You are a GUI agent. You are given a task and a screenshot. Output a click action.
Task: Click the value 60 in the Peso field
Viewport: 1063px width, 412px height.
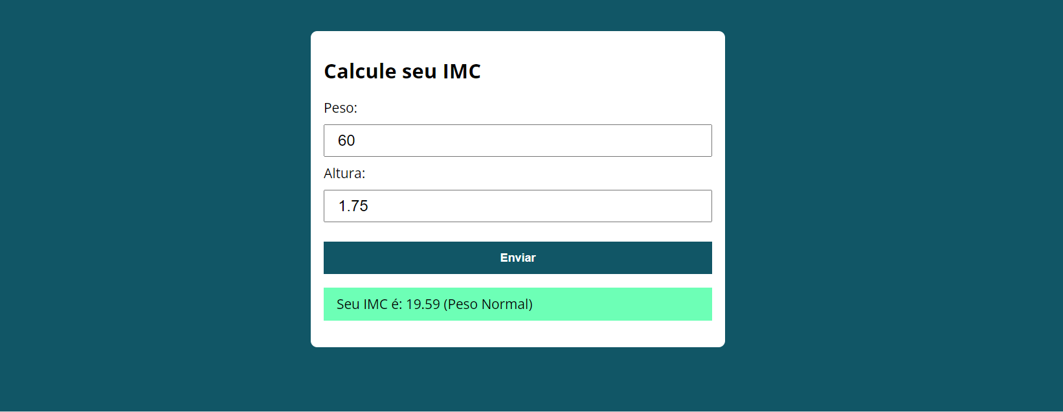346,140
